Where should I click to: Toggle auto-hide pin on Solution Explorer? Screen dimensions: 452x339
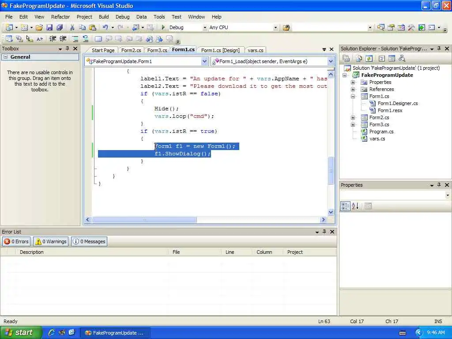tap(439, 49)
